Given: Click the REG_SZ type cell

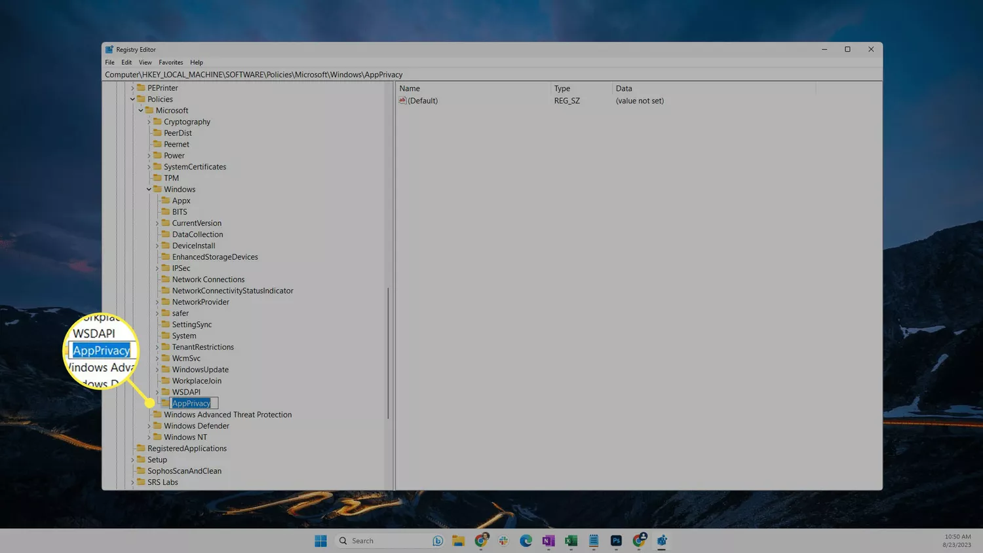Looking at the screenshot, I should pos(567,101).
